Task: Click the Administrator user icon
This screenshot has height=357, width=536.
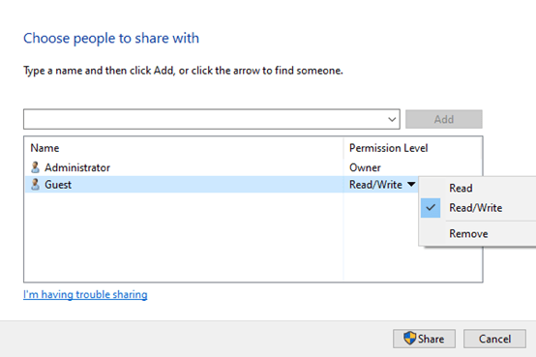Action: click(35, 167)
